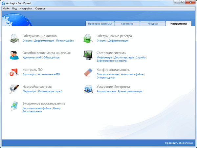Screen dimensions: 197x148
Task: Click the Обслуживание реестра green cubes icon
Action: point(88,38)
